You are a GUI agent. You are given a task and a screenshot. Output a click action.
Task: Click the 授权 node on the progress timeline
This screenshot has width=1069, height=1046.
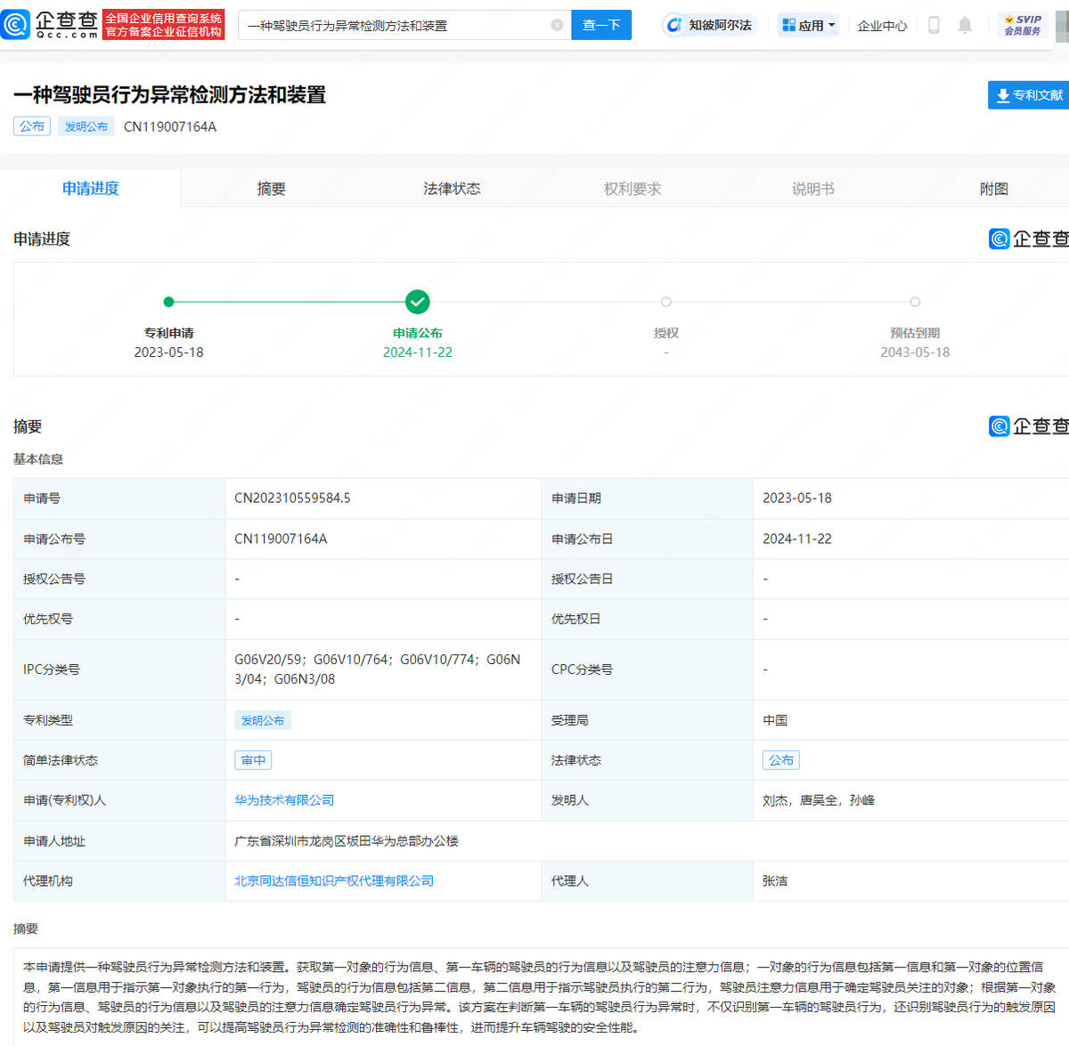665,302
